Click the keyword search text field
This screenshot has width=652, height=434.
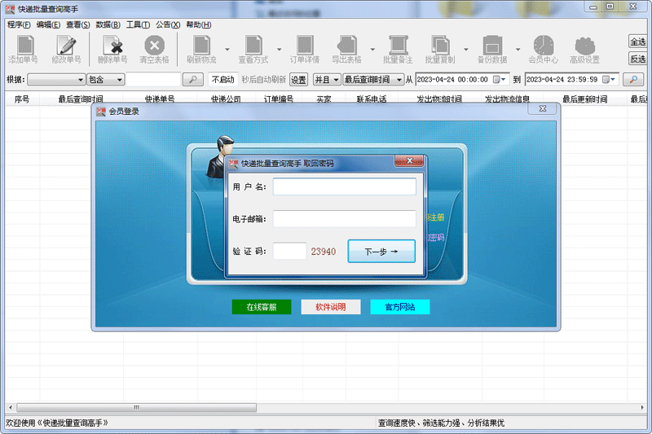click(153, 79)
